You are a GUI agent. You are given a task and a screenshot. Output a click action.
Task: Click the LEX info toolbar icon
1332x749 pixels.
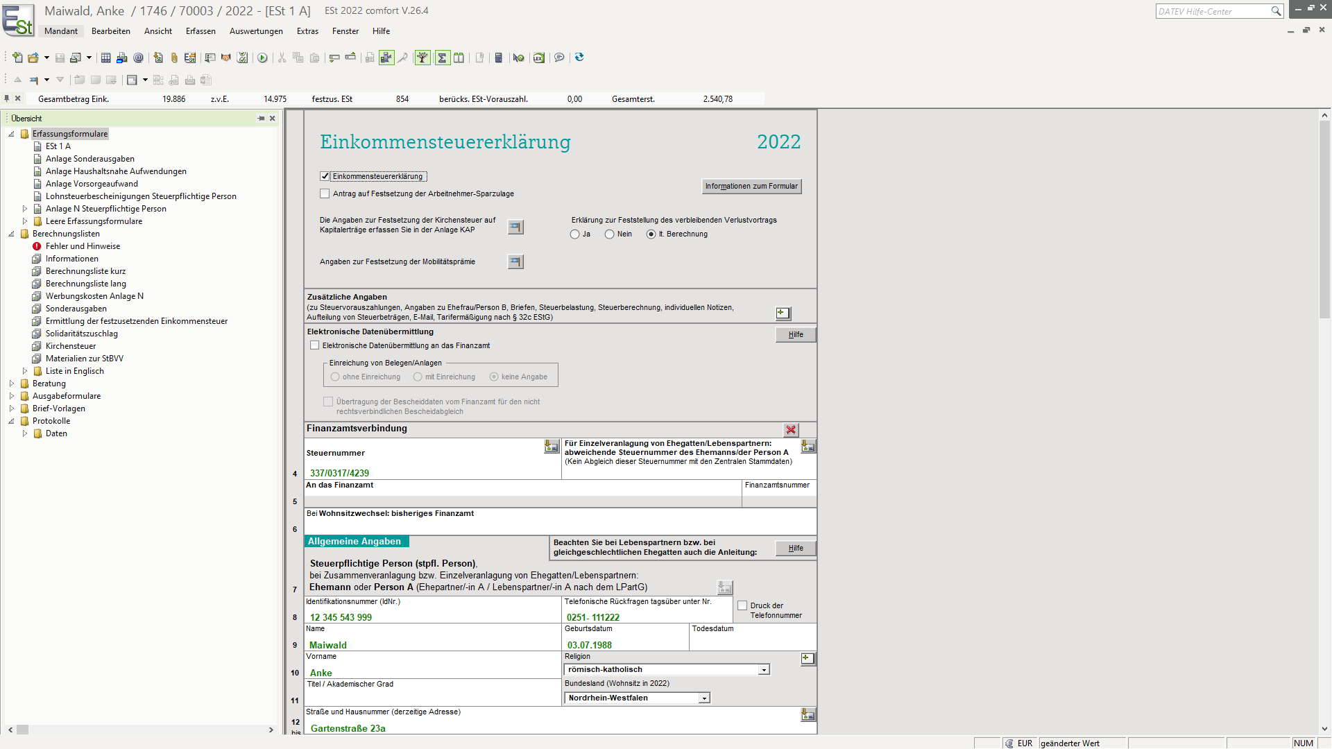point(538,58)
